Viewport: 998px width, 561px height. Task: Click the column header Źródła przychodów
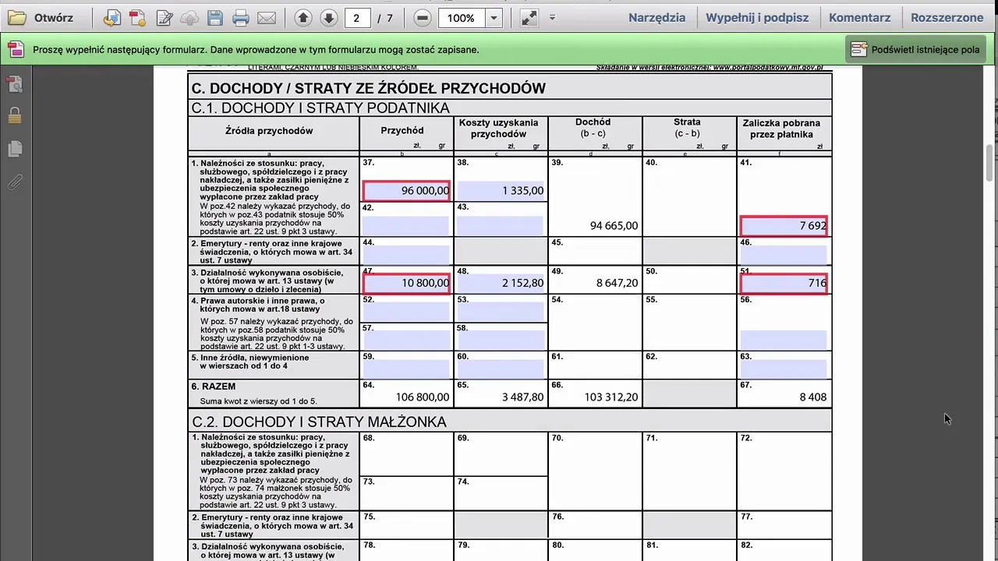269,131
